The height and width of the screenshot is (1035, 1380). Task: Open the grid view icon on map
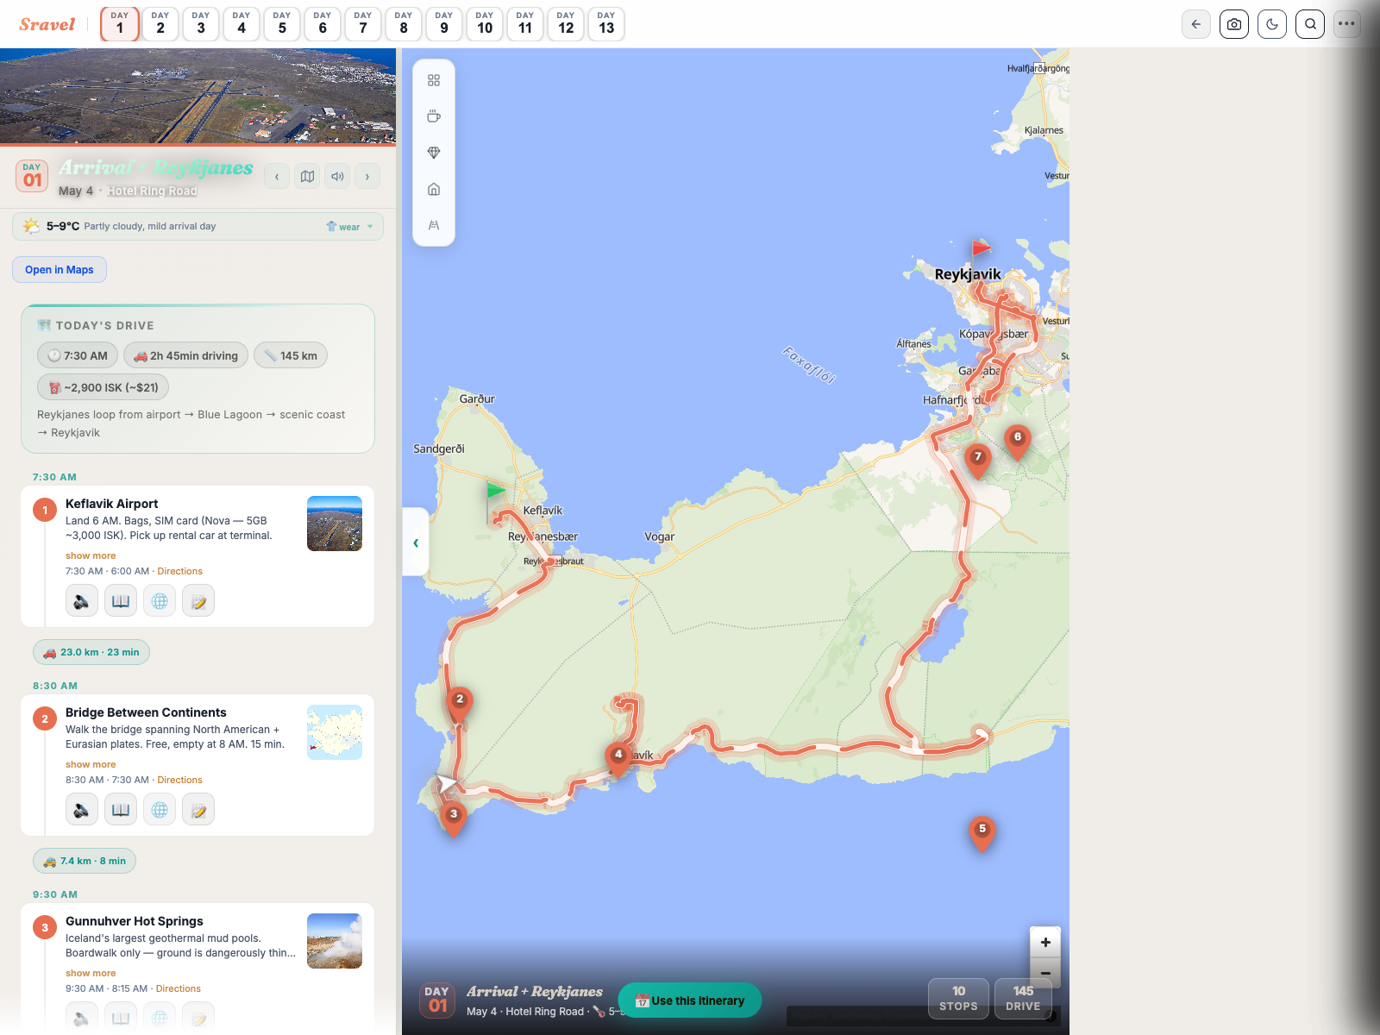(434, 80)
